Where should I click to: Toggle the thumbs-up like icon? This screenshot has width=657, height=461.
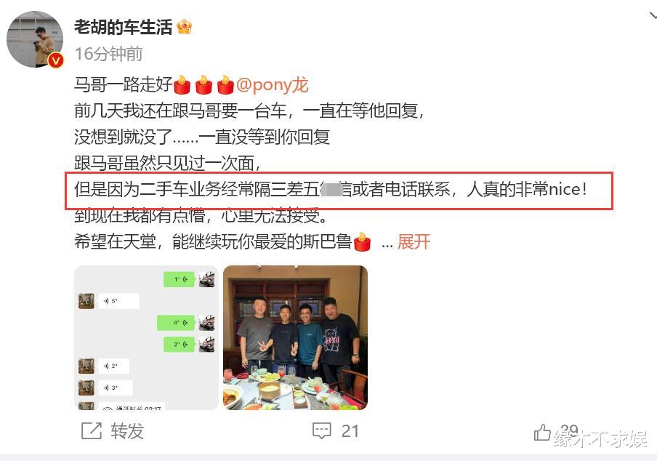coord(542,432)
